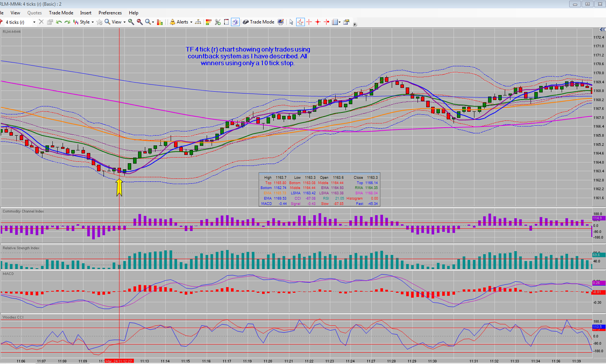Viewport: 606px width, 364px height.
Task: Expand the zoom options dropdown arrow
Action: point(153,22)
